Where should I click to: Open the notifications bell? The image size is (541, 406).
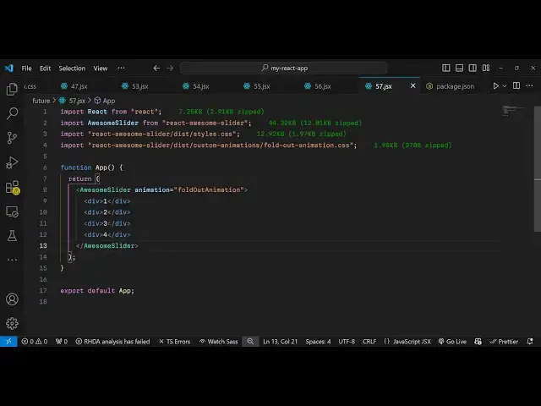[530, 342]
